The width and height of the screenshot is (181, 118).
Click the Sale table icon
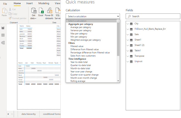(x=131, y=35)
